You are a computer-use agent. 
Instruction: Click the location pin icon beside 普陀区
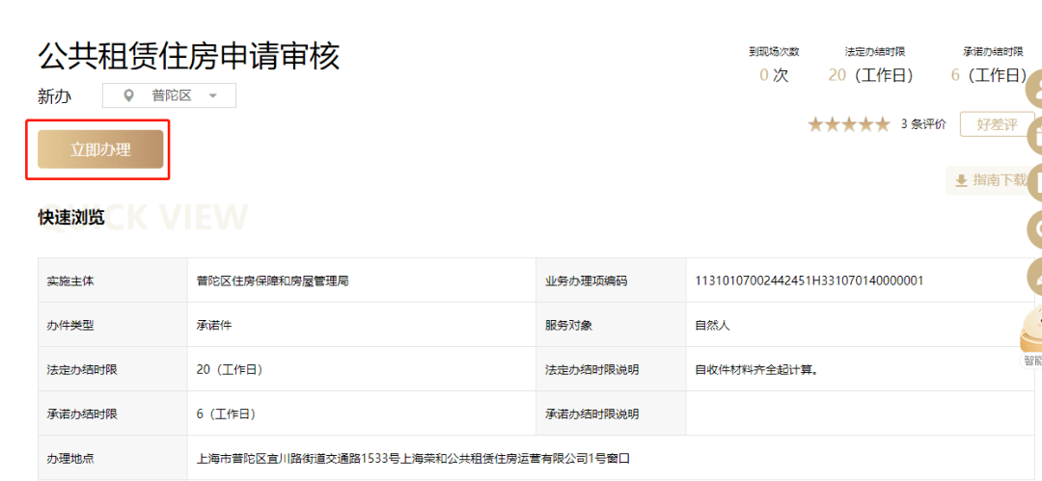click(129, 95)
